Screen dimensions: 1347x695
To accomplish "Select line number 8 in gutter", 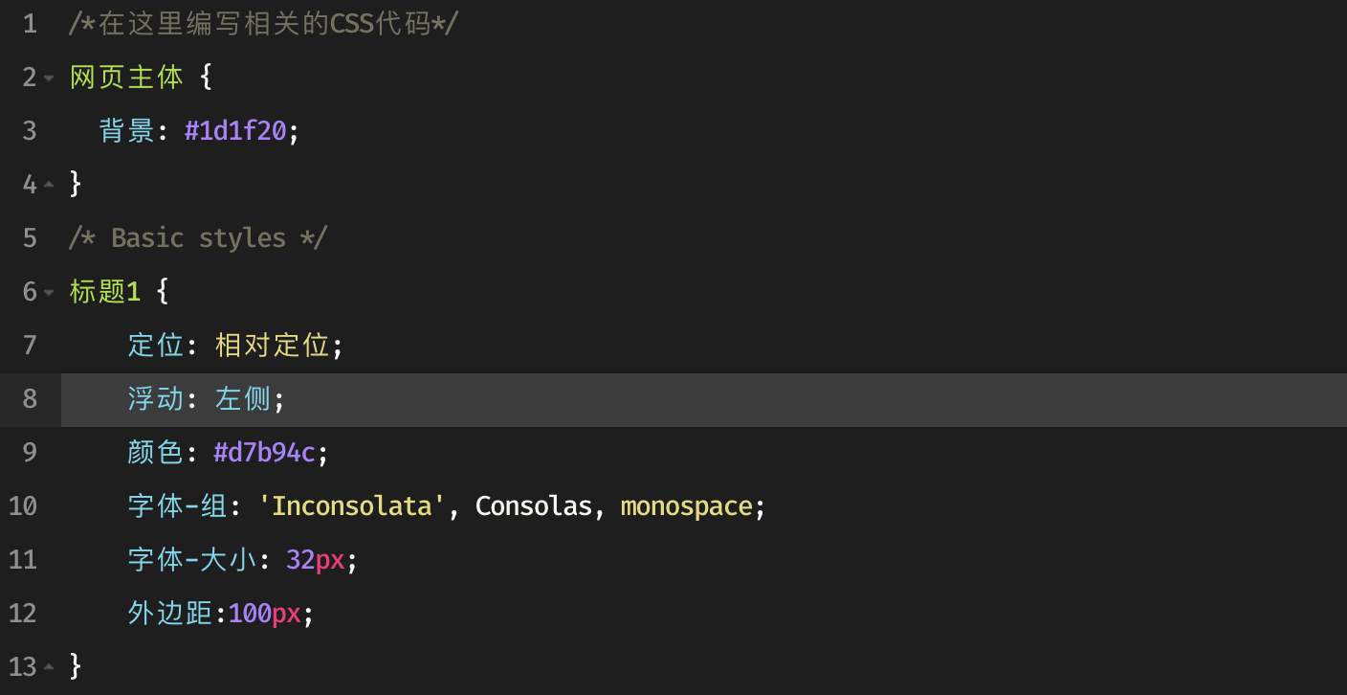I will [x=30, y=398].
